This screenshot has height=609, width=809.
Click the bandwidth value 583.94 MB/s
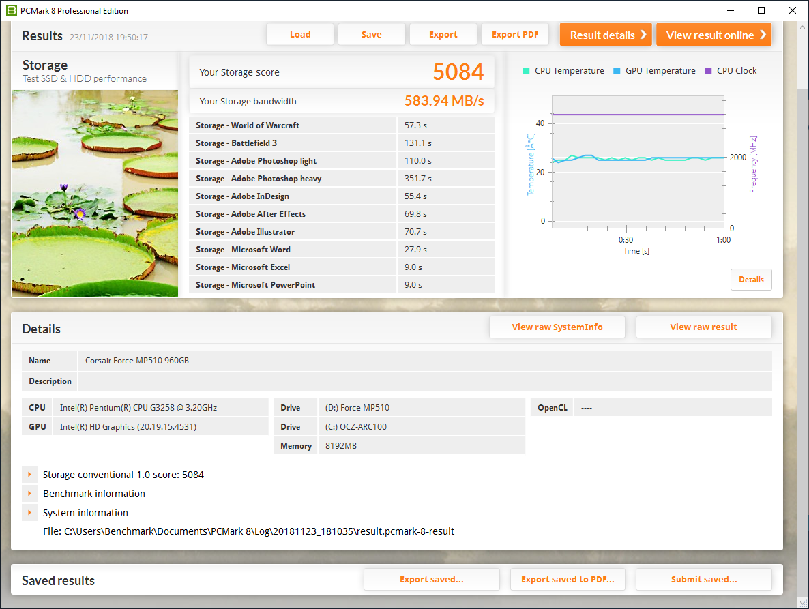click(x=443, y=101)
